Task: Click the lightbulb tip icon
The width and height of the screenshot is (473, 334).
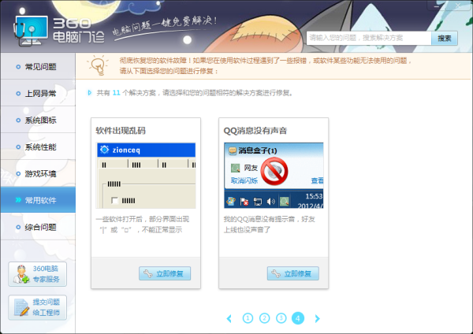Action: coord(98,65)
